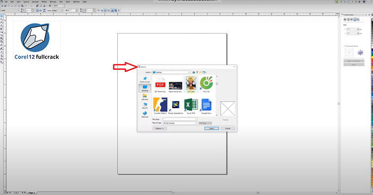Select the Quick access shortcut in Import dialog

pos(144,80)
